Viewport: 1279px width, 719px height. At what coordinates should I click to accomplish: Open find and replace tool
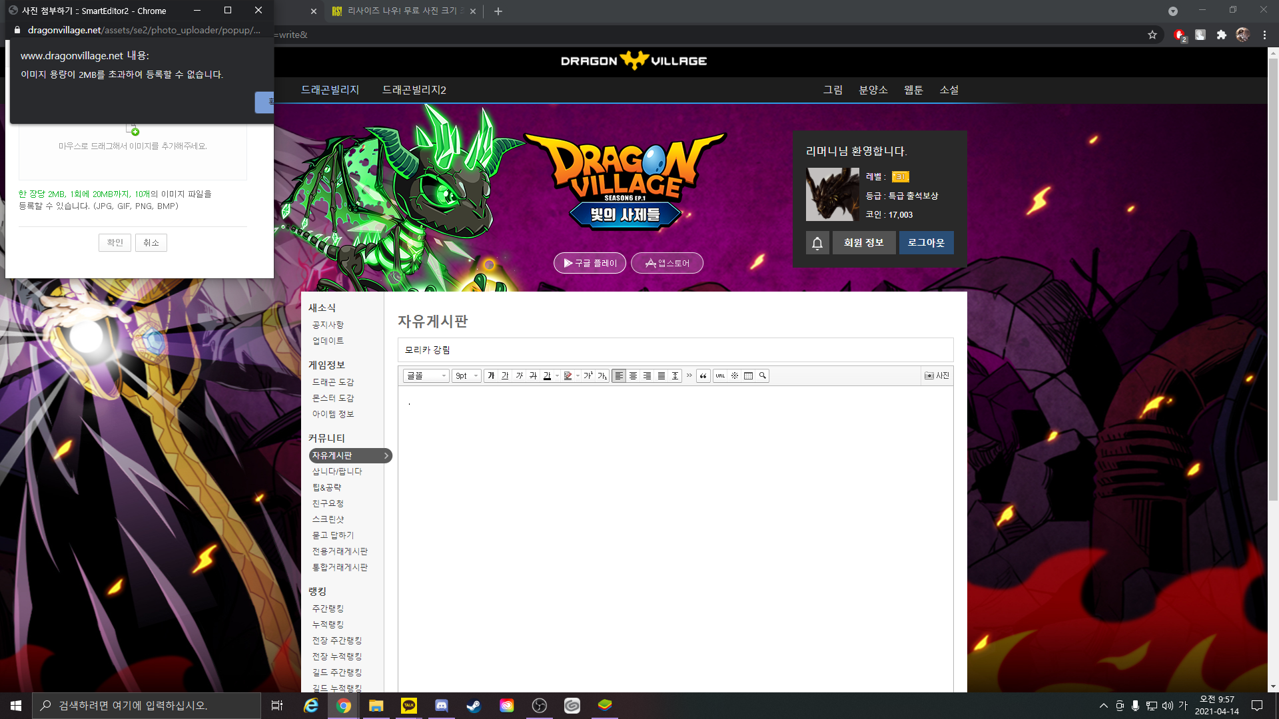pyautogui.click(x=762, y=376)
